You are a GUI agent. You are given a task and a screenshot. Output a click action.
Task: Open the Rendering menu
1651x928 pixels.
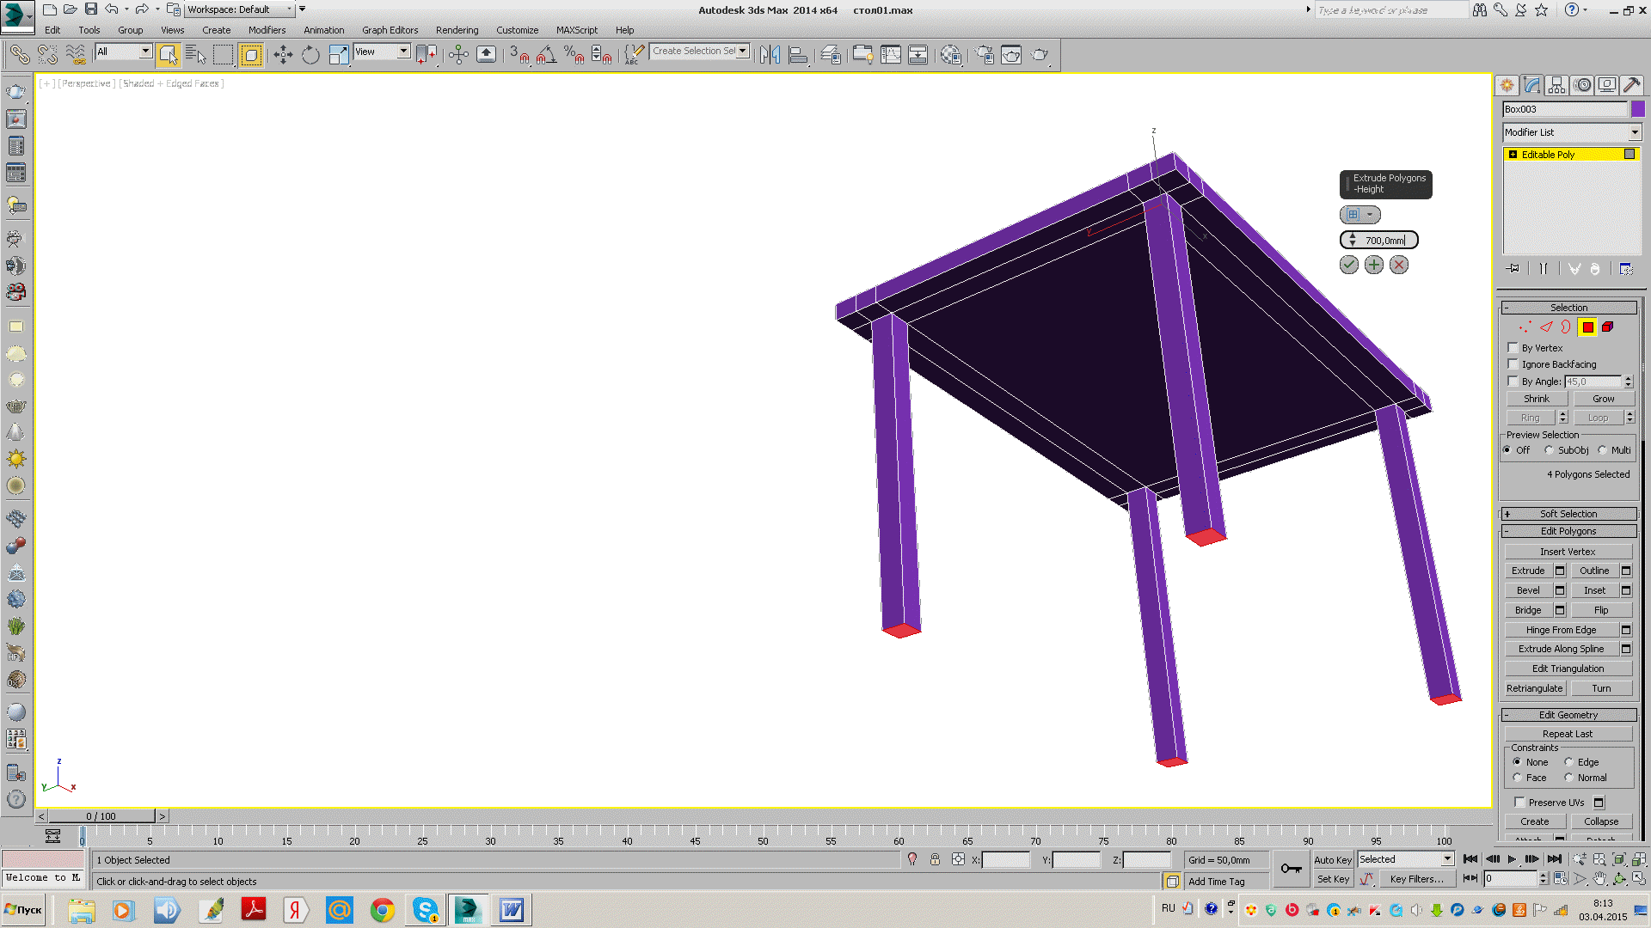click(457, 30)
